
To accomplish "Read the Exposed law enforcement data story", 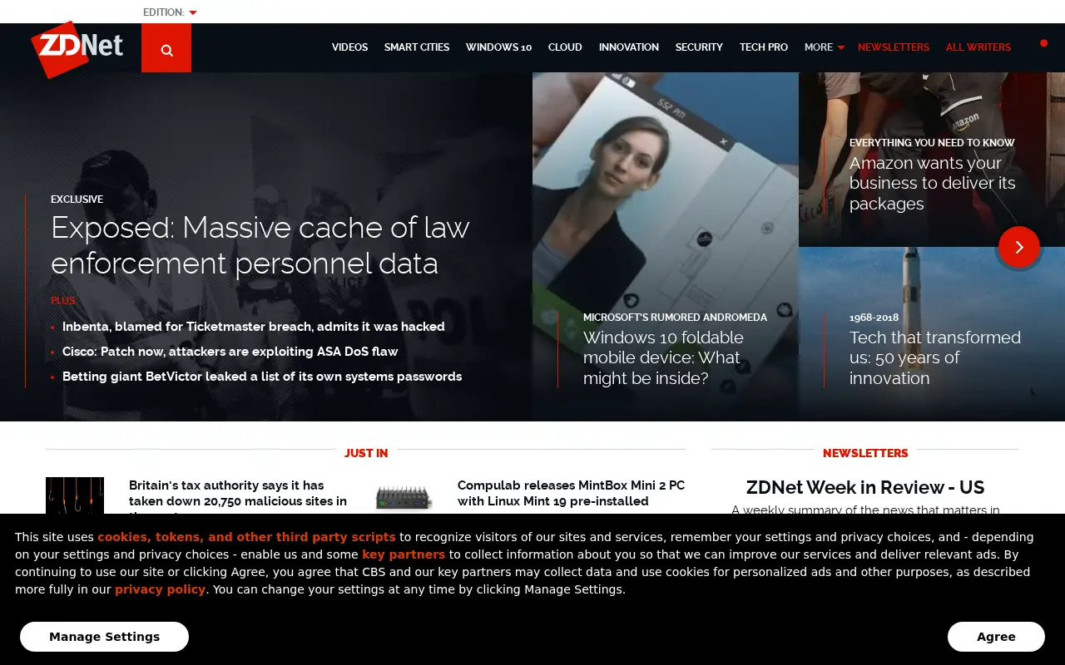I will click(x=260, y=245).
